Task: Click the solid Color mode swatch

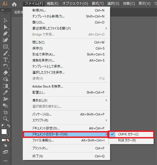Action: coord(3,140)
